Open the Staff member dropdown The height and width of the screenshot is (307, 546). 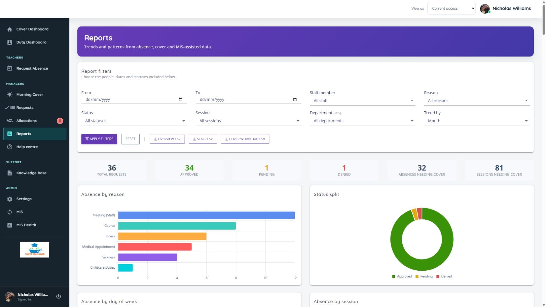(x=362, y=101)
